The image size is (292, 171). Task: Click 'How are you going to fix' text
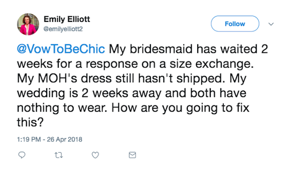180,108
